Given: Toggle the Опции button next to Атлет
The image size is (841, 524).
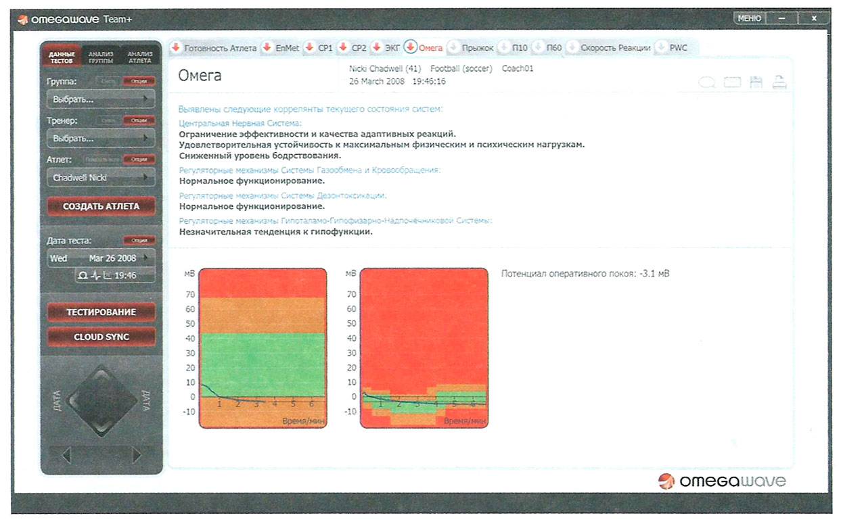Looking at the screenshot, I should point(139,160).
